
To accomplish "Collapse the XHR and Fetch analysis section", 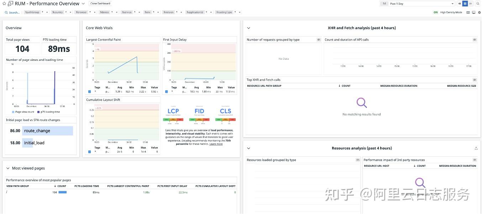I will [x=248, y=28].
